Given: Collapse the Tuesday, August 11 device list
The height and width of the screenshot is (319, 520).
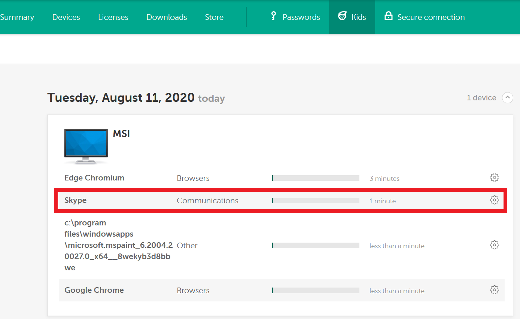Looking at the screenshot, I should tap(508, 98).
